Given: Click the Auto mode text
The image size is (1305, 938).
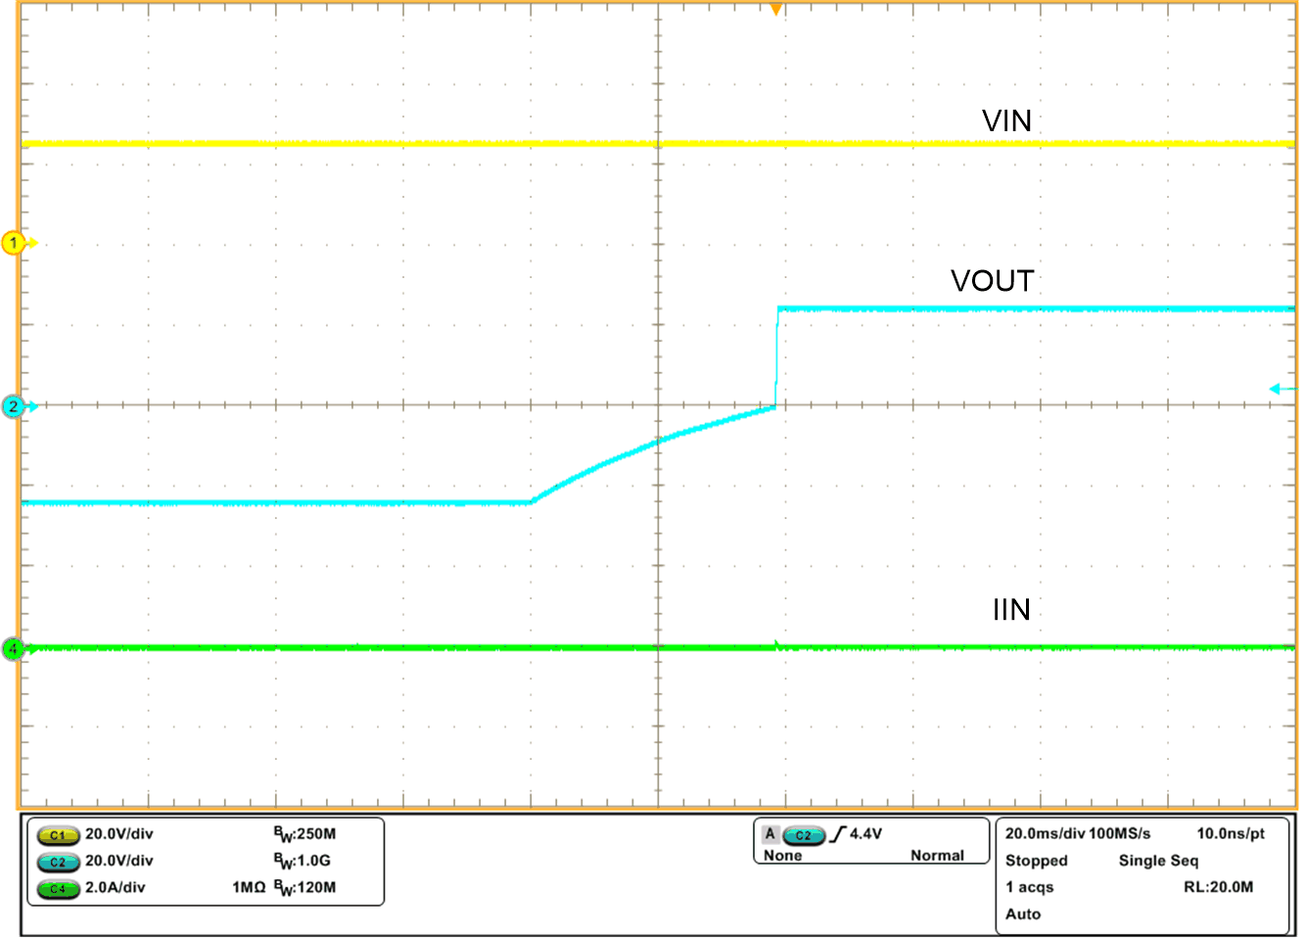Looking at the screenshot, I should click(x=1023, y=914).
